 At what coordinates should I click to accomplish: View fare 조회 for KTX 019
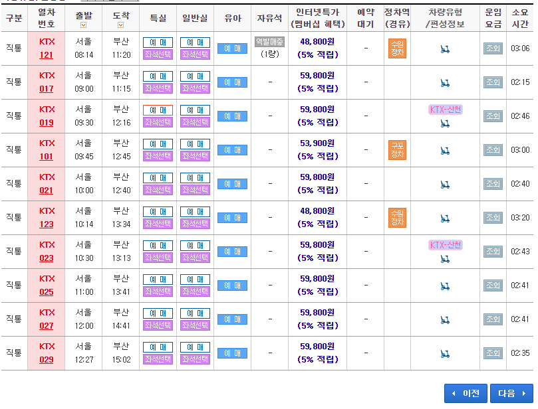coord(493,116)
